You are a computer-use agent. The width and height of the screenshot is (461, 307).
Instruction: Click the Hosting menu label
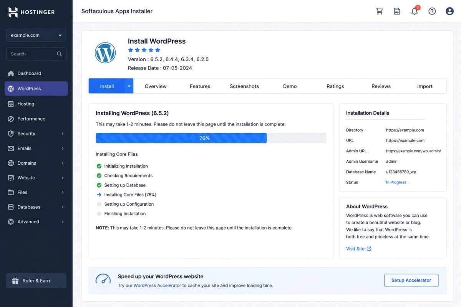pyautogui.click(x=26, y=104)
